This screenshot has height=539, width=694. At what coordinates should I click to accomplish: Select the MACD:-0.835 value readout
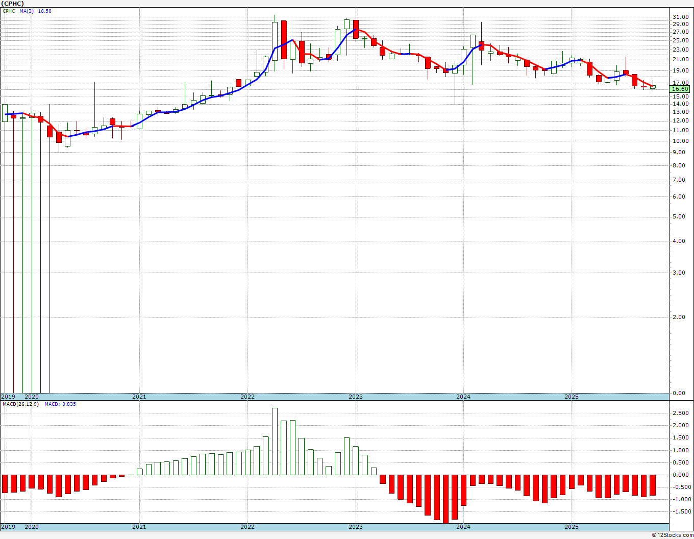tap(60, 404)
